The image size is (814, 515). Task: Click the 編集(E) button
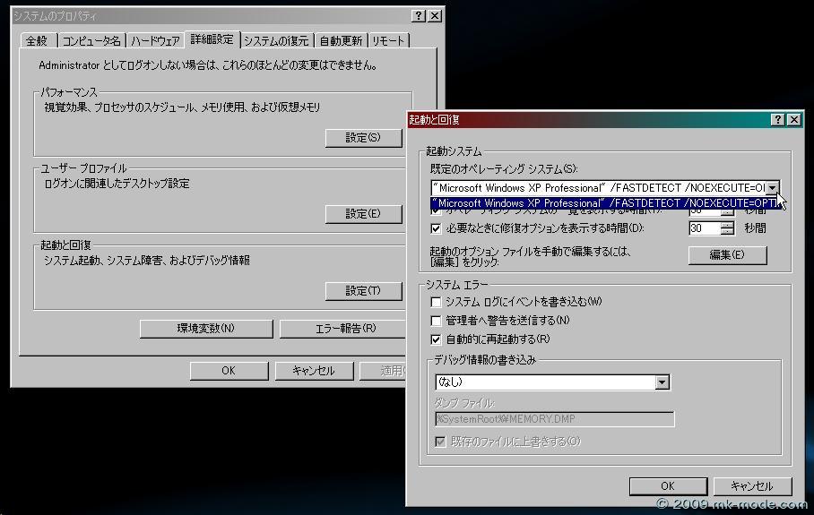(x=727, y=255)
